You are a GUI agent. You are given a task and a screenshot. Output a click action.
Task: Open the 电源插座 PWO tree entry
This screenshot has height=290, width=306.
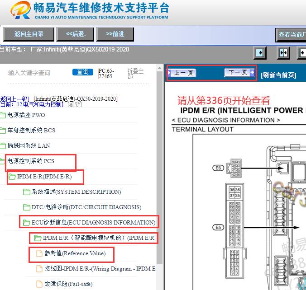(x=26, y=115)
